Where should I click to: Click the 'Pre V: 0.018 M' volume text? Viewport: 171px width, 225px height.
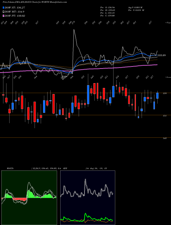click(x=136, y=10)
